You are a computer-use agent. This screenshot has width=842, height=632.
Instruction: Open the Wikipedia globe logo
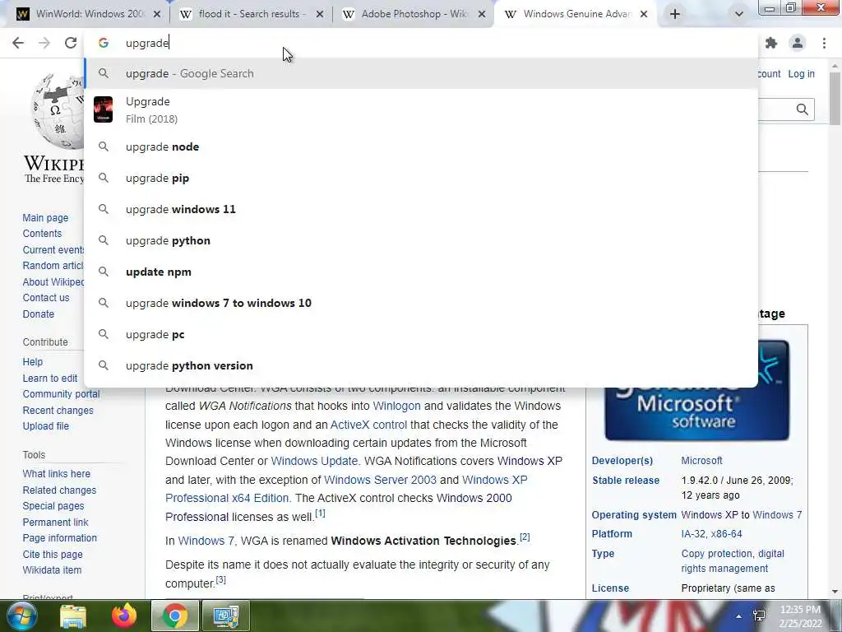pyautogui.click(x=58, y=112)
